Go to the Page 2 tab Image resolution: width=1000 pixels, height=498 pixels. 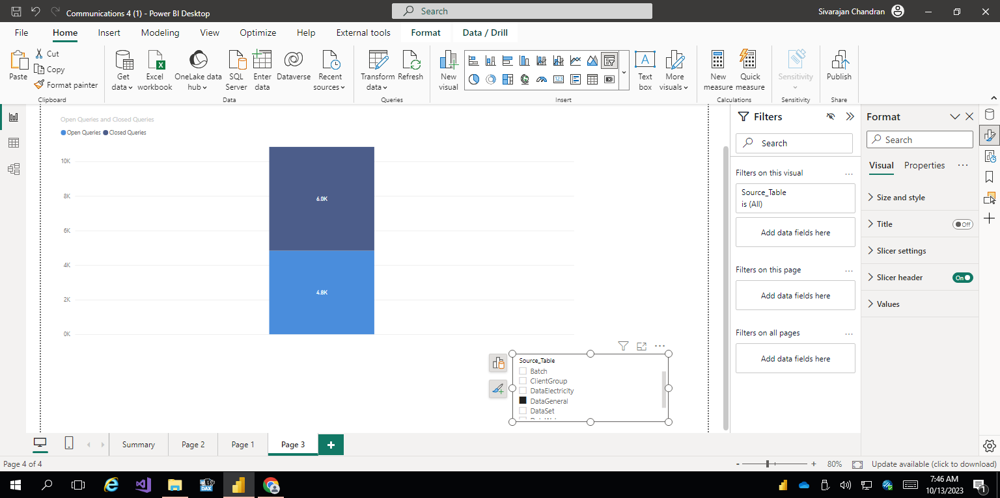193,445
